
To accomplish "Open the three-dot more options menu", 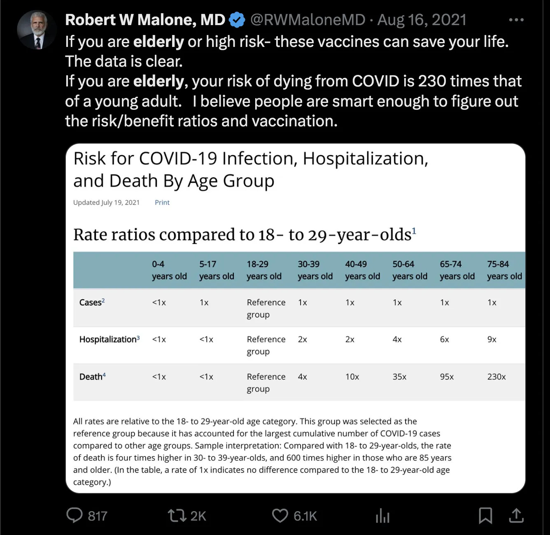I will [516, 20].
